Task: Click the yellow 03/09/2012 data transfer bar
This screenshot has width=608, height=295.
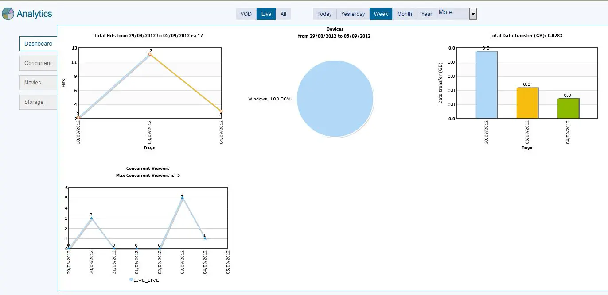Action: 527,103
